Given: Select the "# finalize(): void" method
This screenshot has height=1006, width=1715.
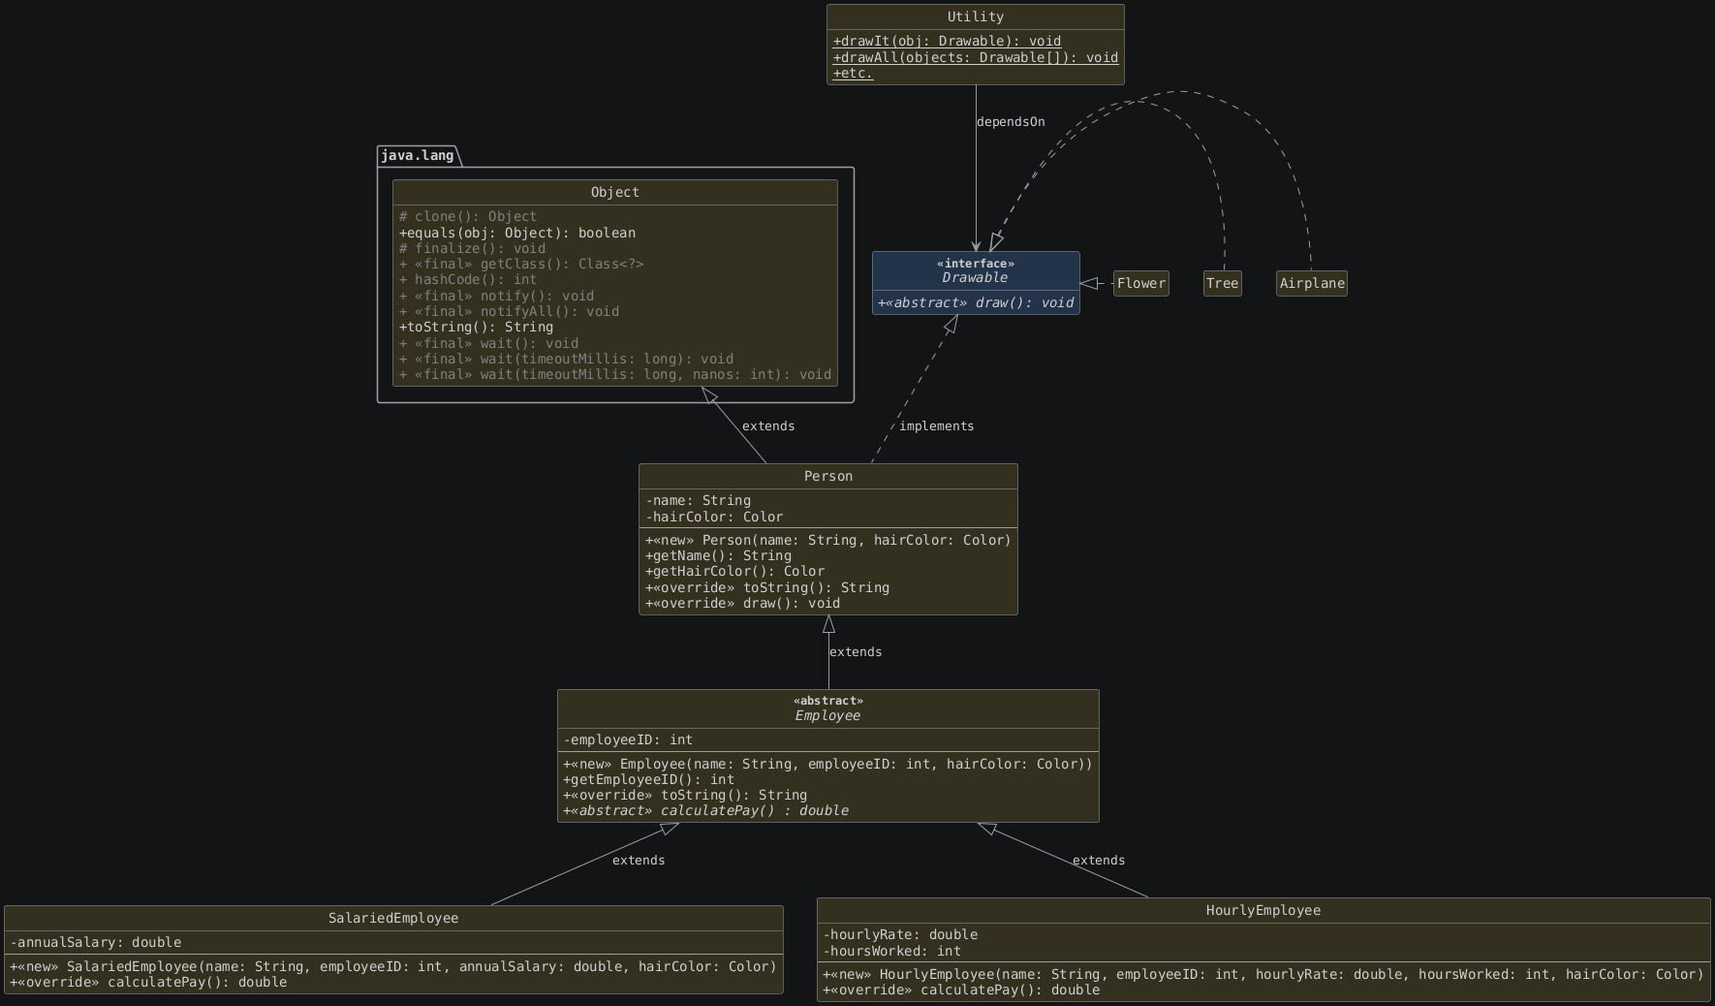Looking at the screenshot, I should click(x=472, y=249).
